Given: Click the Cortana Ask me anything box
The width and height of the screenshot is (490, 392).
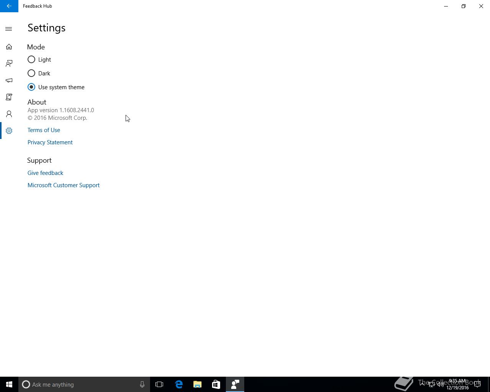Looking at the screenshot, I should (84, 384).
